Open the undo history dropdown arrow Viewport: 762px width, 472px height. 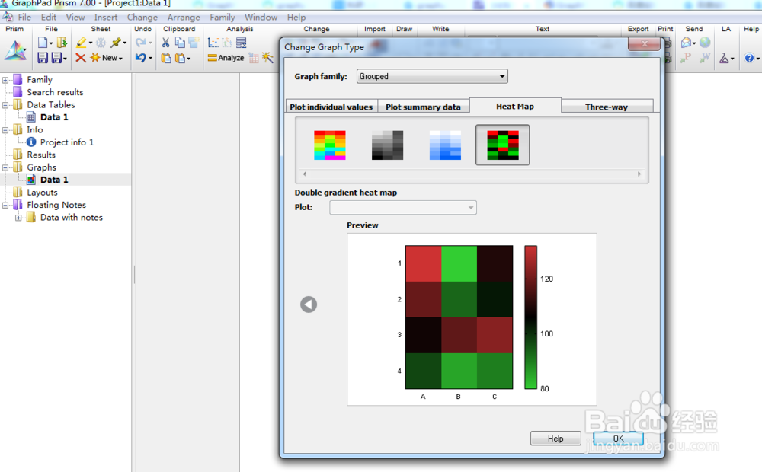click(x=150, y=59)
